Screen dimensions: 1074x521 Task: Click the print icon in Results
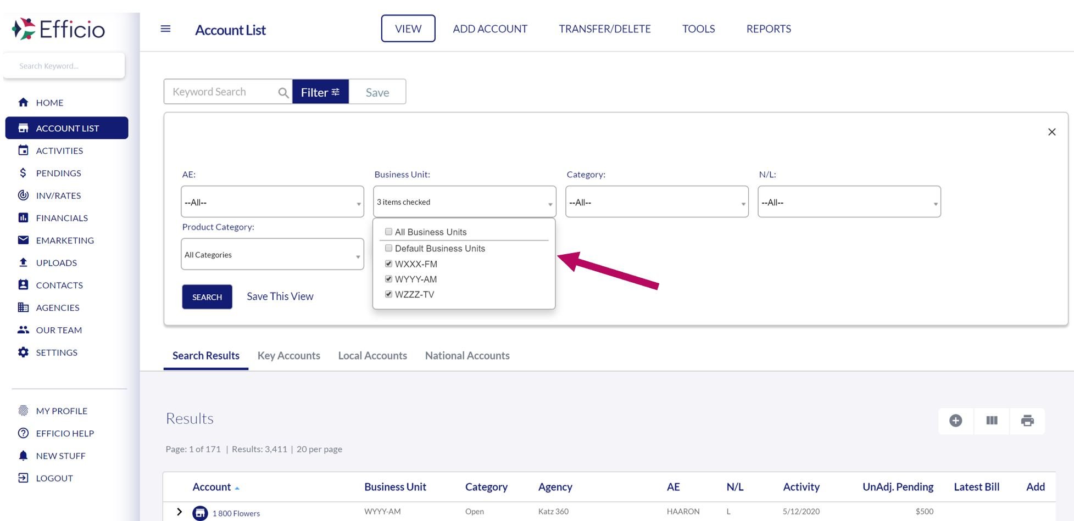click(x=1027, y=421)
